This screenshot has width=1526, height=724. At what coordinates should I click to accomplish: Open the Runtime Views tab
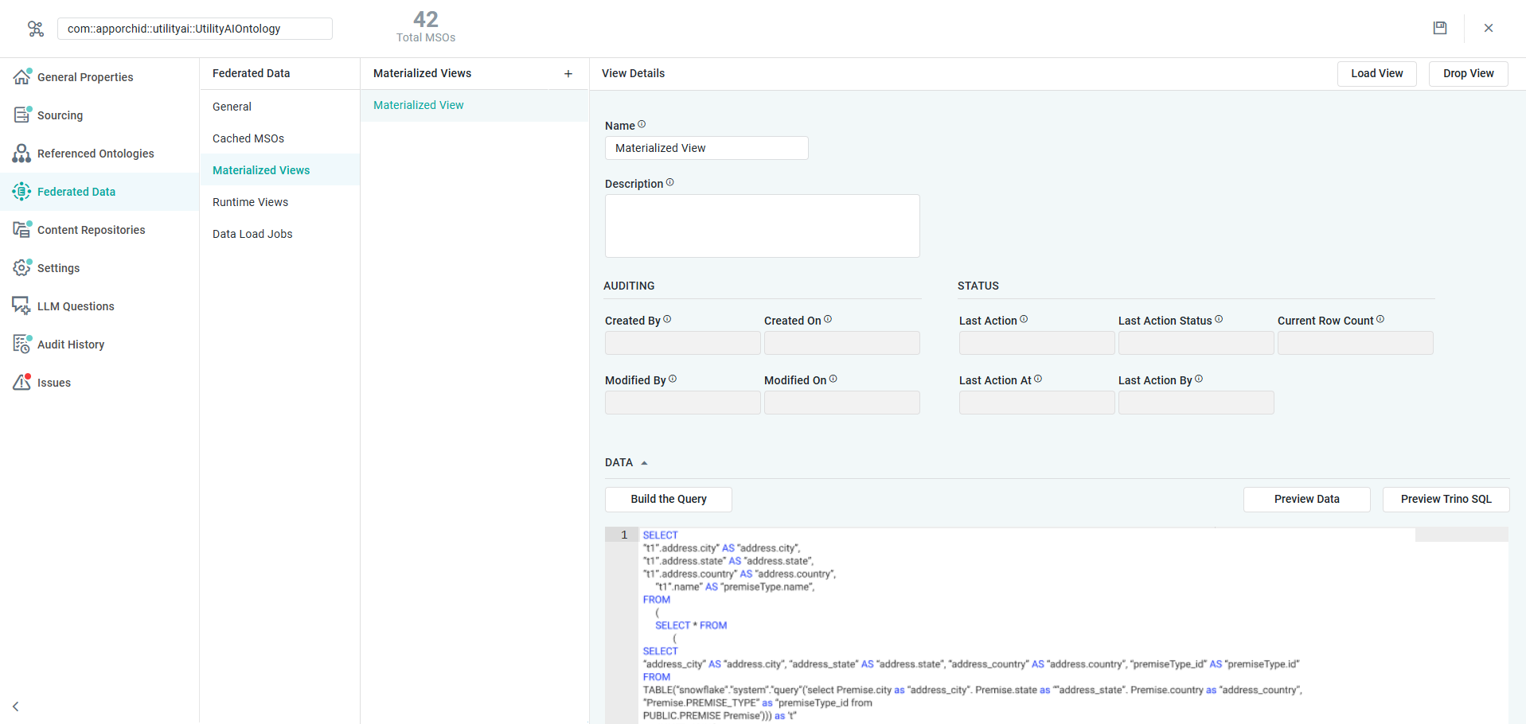click(x=250, y=202)
